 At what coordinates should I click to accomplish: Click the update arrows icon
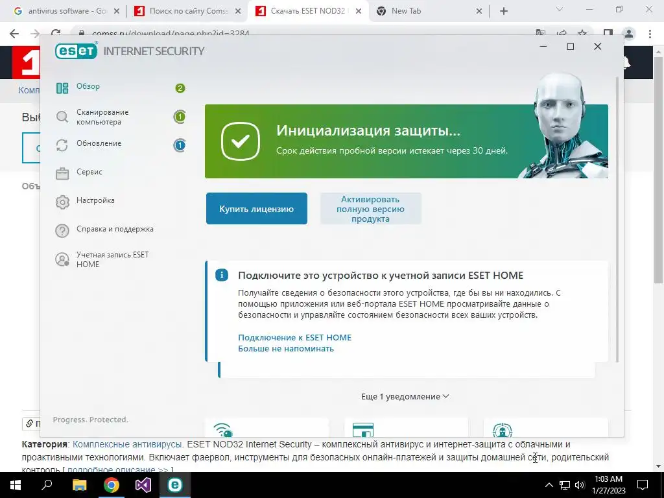(x=62, y=145)
